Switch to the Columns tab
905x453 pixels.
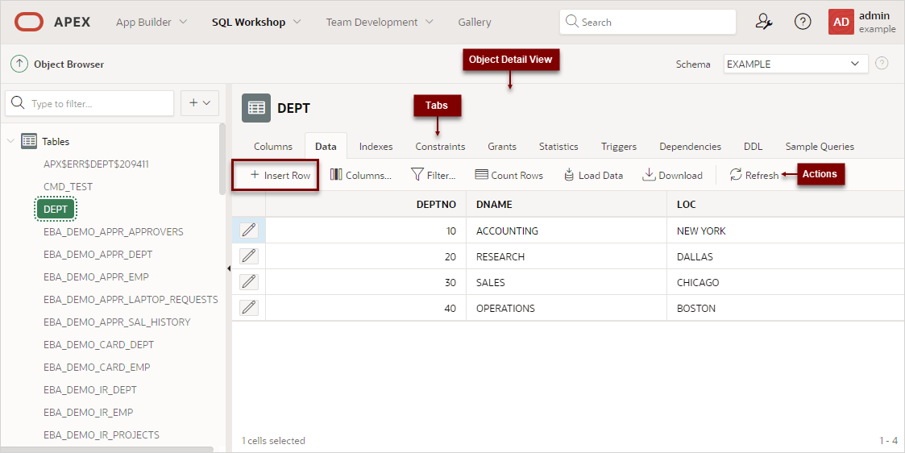click(273, 147)
